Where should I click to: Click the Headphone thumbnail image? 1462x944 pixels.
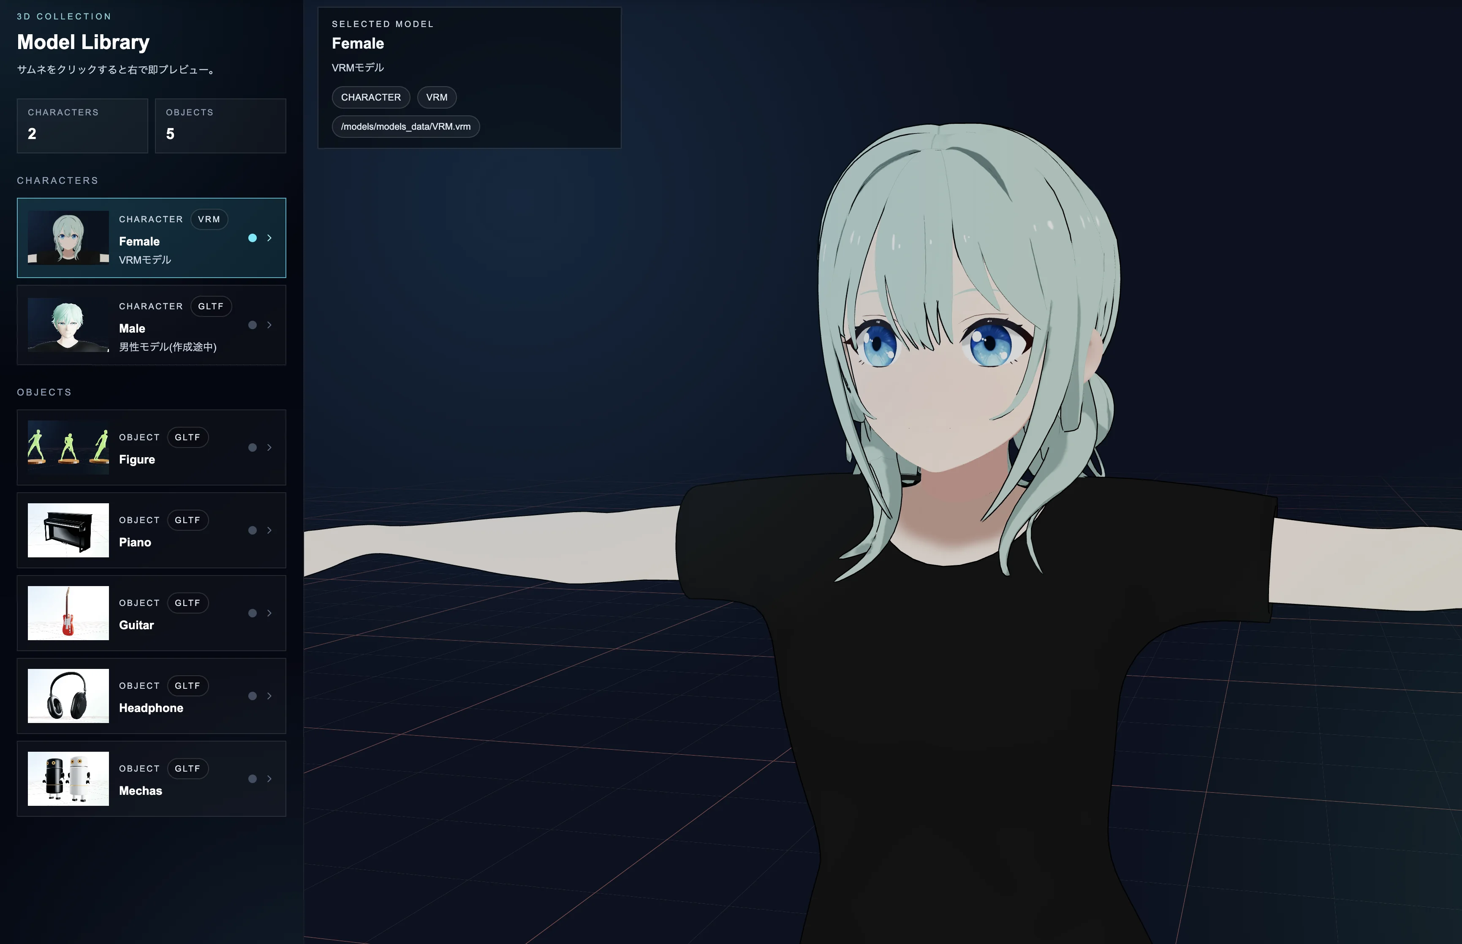pos(68,696)
